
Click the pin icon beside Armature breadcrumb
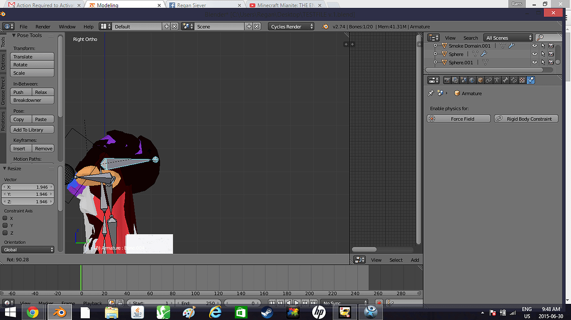(431, 93)
